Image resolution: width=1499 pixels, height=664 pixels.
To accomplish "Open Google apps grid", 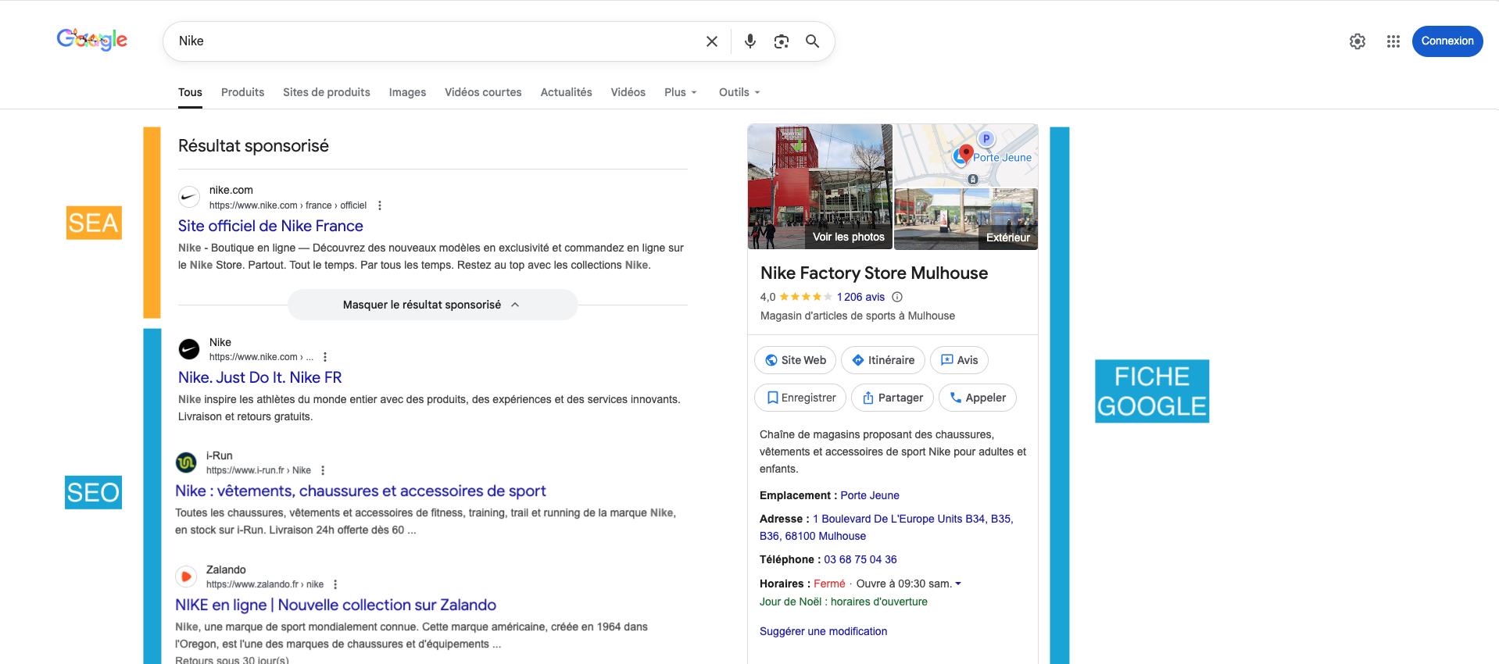I will 1393,41.
